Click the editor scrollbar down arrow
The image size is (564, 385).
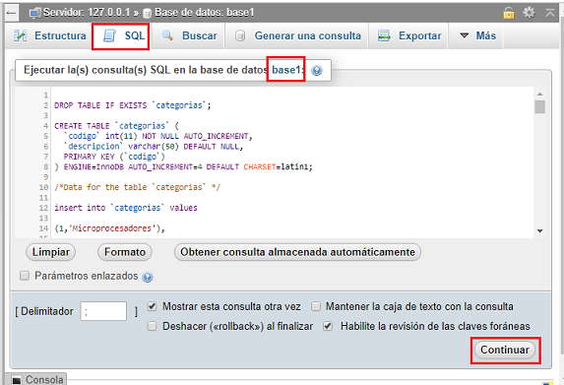[539, 231]
